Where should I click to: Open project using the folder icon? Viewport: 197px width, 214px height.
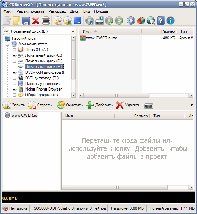click(x=16, y=20)
